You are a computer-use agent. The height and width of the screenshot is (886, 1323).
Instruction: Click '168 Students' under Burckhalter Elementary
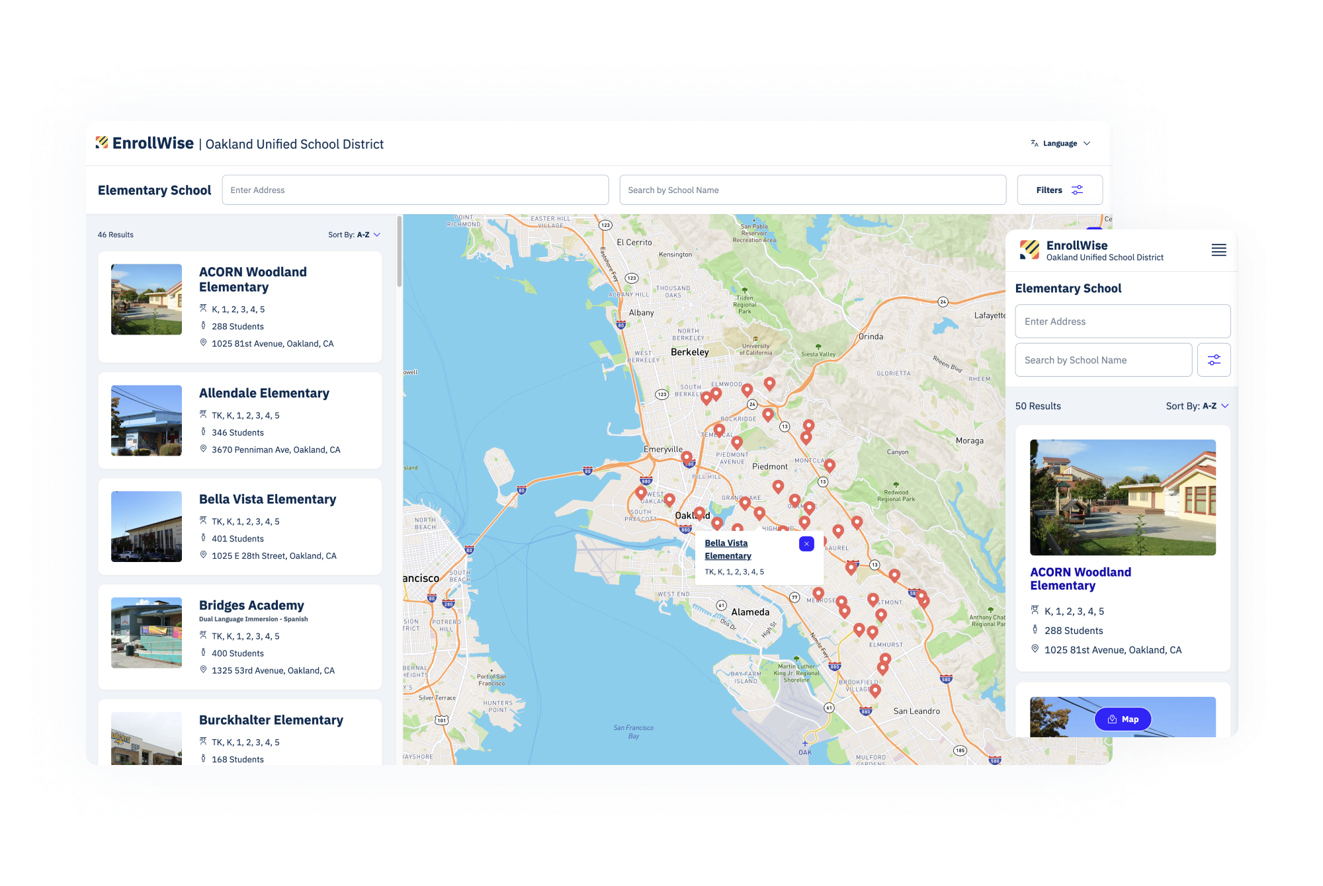click(x=237, y=760)
